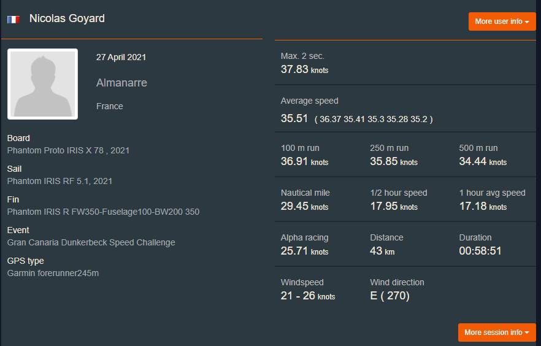This screenshot has width=541, height=346.
Task: Click the Almanarre spot name
Action: (121, 83)
